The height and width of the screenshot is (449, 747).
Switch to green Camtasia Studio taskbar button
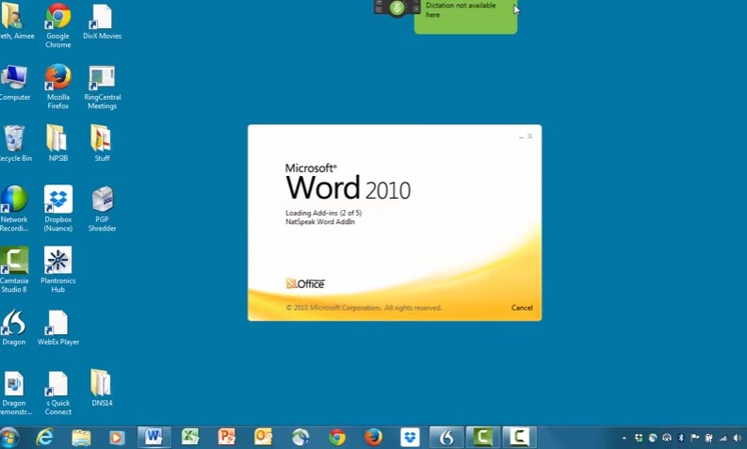(x=482, y=437)
